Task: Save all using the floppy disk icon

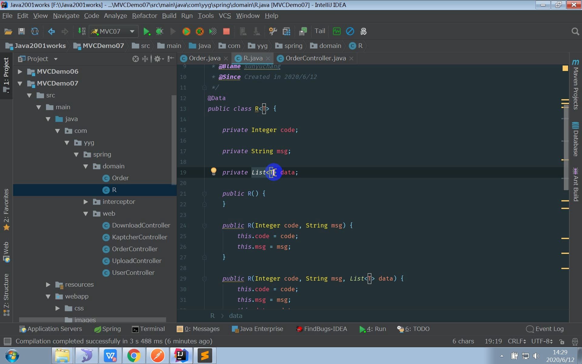Action: pyautogui.click(x=21, y=31)
